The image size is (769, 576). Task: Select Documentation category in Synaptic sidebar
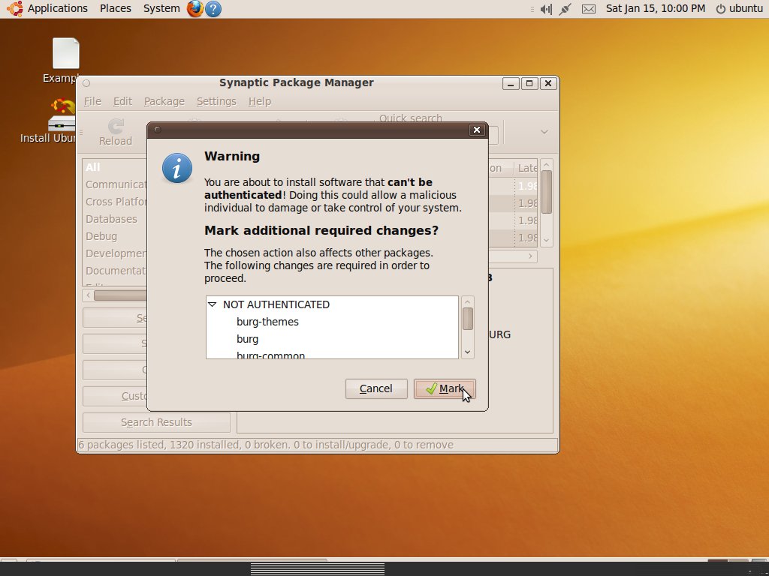[x=116, y=270]
